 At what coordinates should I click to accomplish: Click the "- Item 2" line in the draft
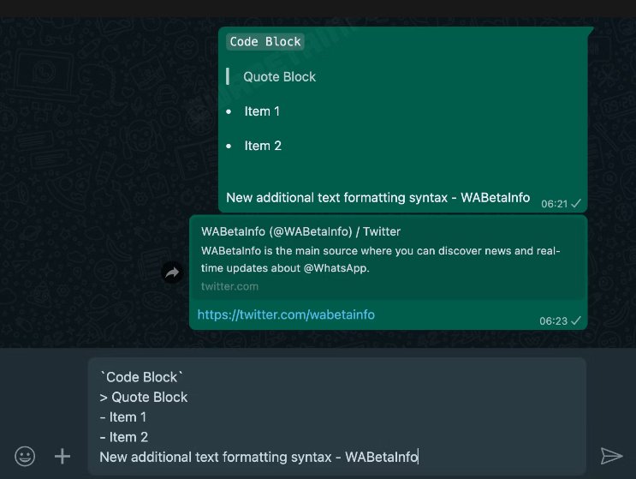124,437
